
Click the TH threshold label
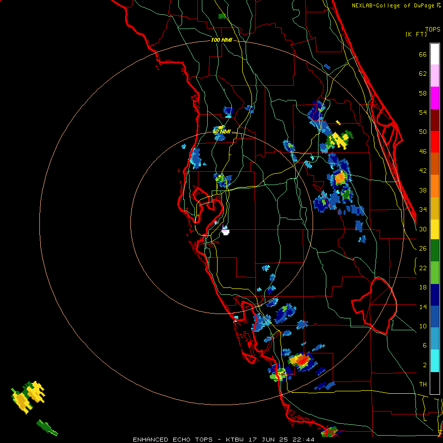423,384
